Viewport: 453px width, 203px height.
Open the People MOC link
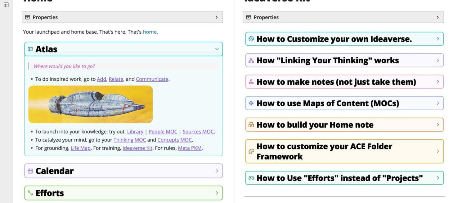click(163, 132)
